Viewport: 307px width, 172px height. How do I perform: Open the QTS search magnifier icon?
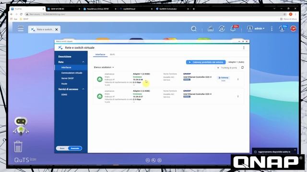194,29
